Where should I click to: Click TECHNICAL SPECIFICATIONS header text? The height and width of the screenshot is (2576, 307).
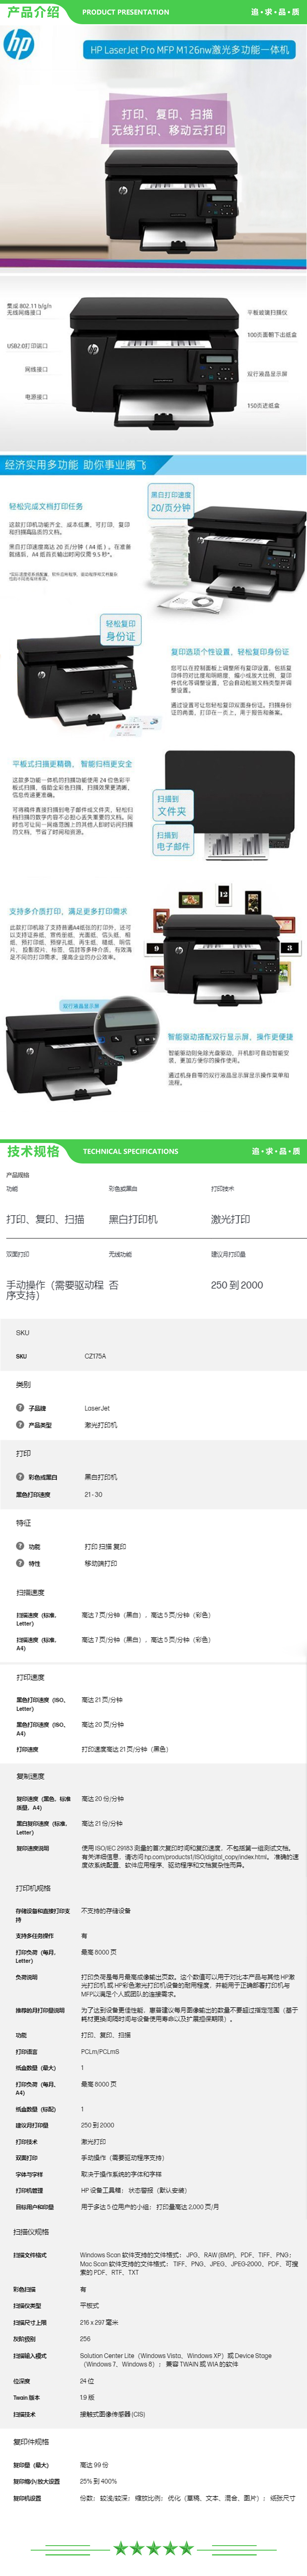pos(131,1151)
